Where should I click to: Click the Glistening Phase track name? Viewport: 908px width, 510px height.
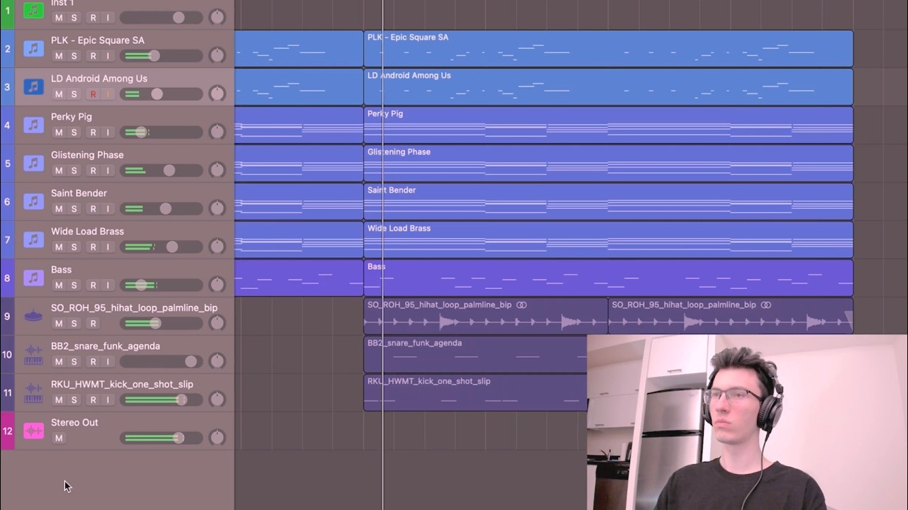[87, 155]
